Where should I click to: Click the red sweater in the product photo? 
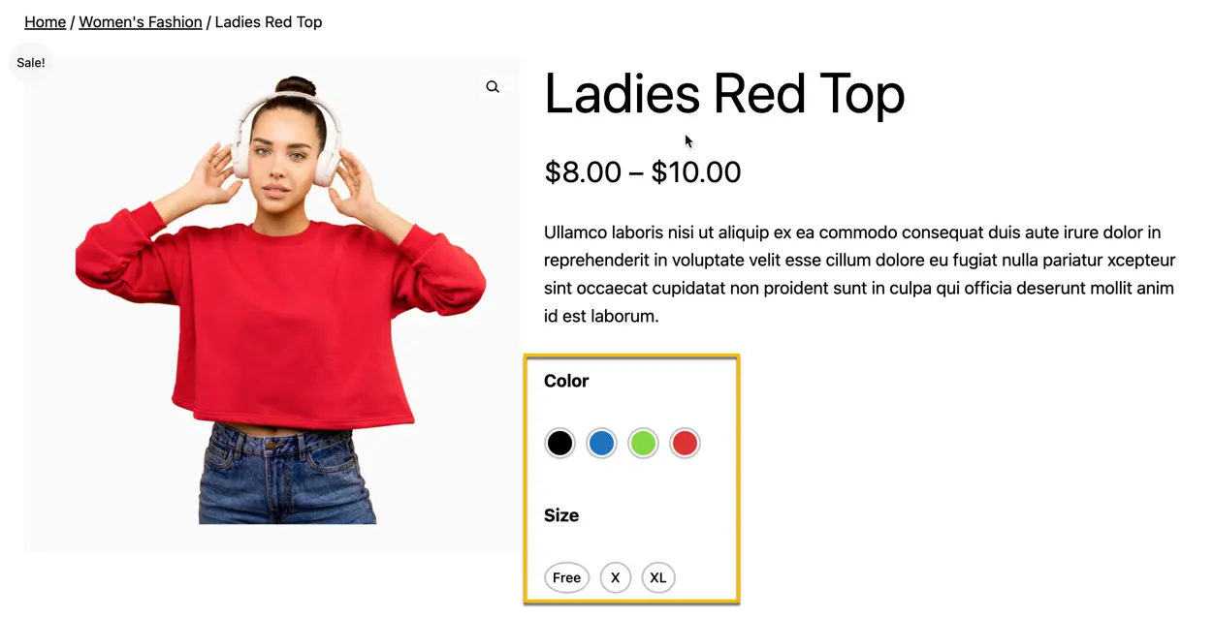[291, 320]
